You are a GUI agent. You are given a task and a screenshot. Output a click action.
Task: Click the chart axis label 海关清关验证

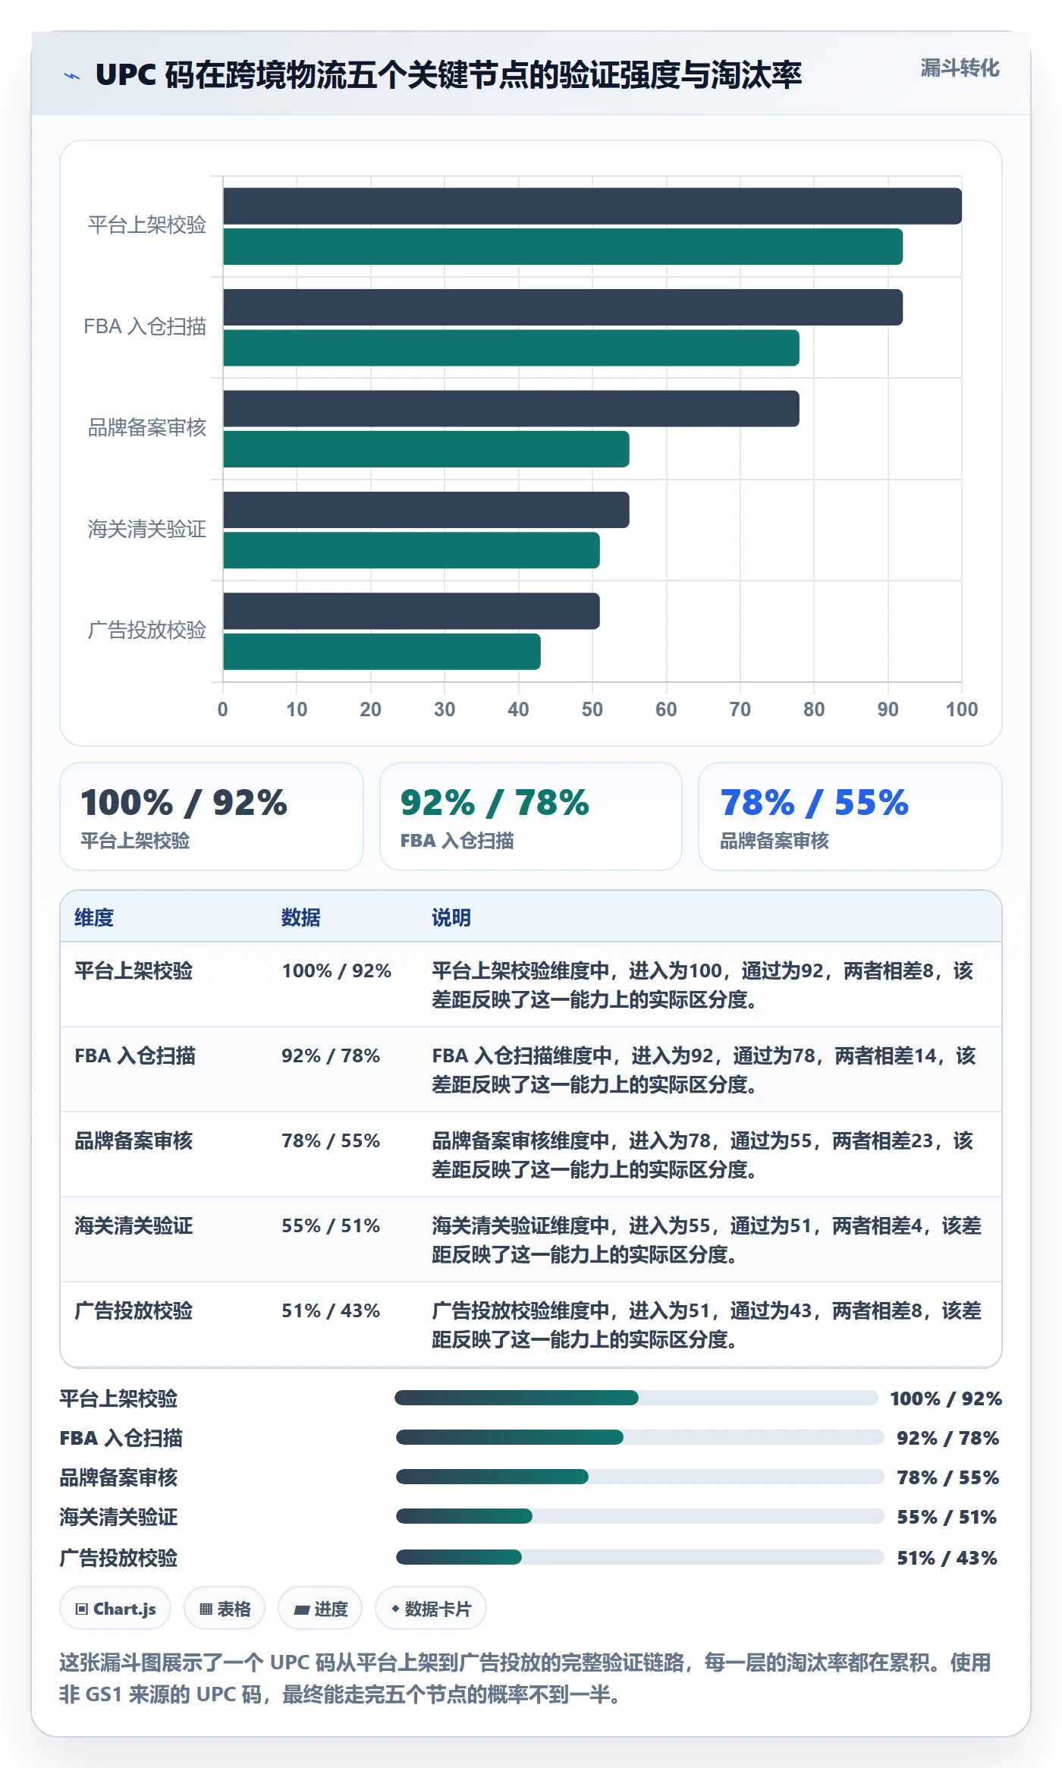(147, 529)
